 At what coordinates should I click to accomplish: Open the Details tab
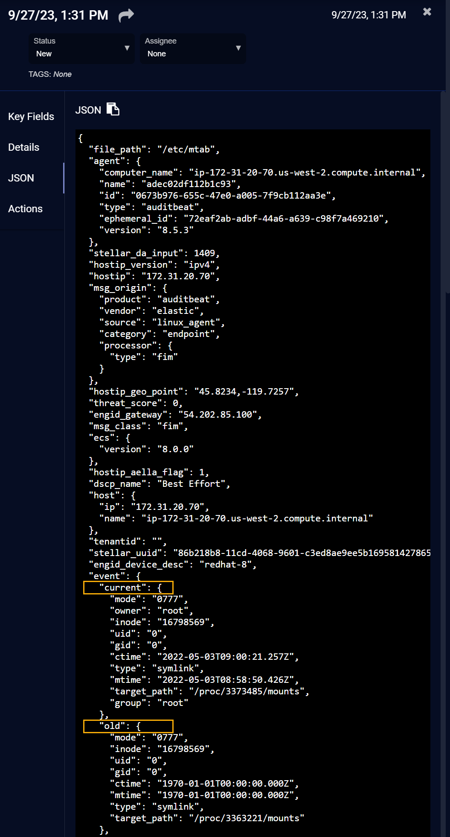click(x=24, y=147)
